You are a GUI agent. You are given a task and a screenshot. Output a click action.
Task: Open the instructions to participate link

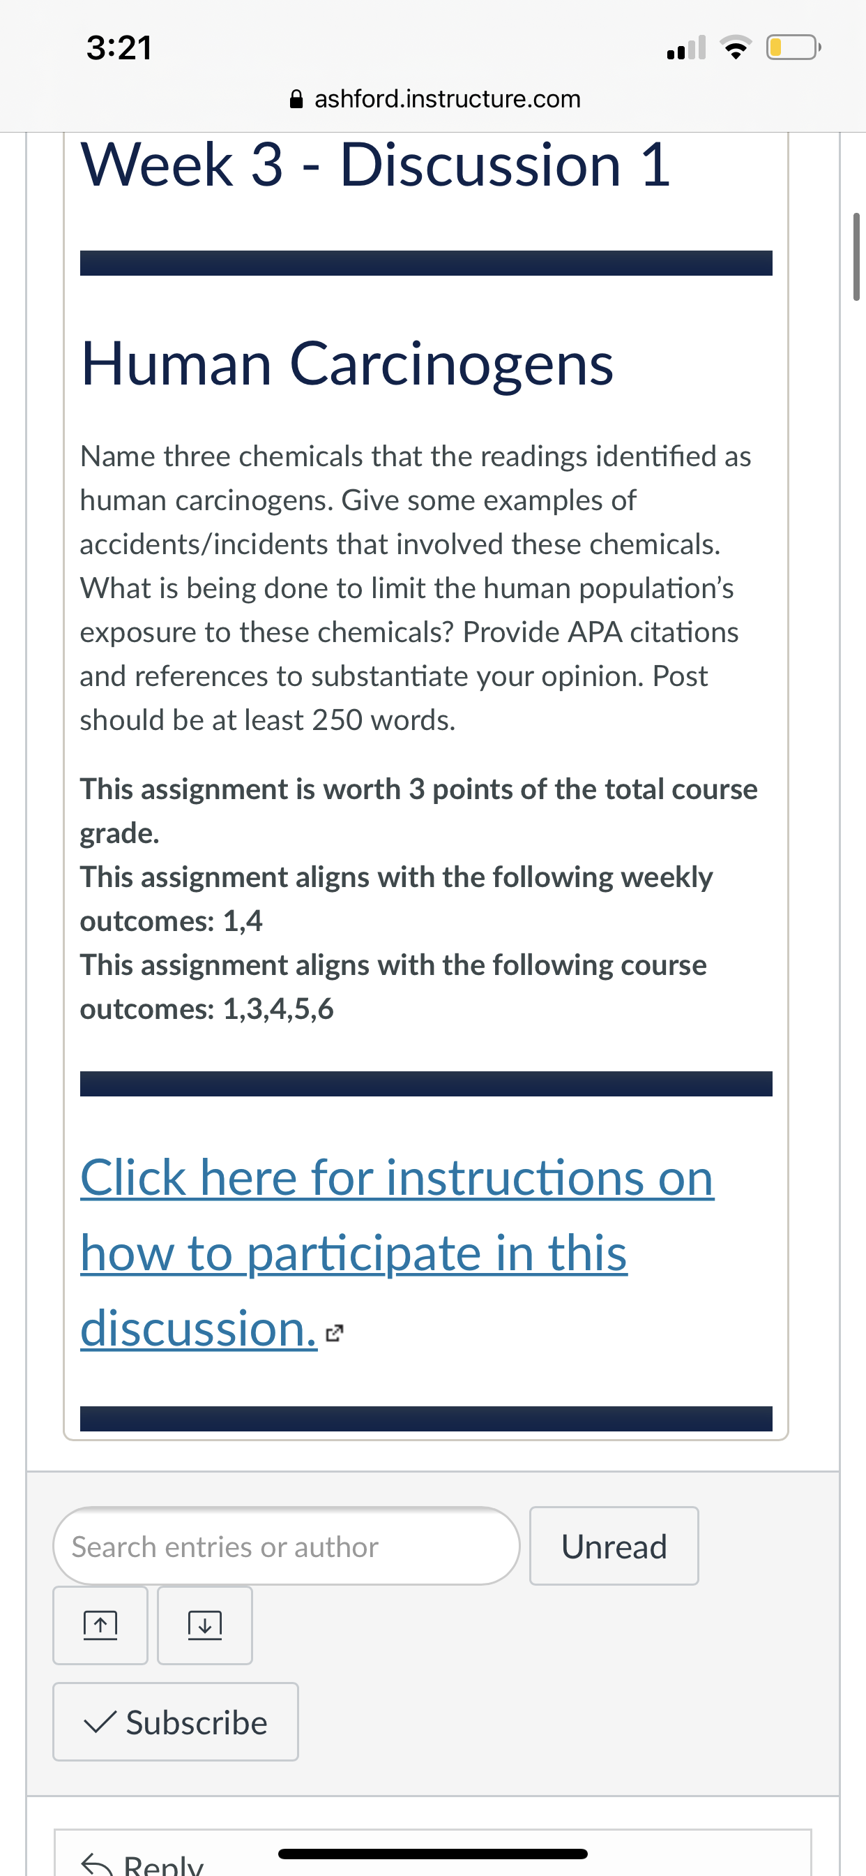(x=397, y=1253)
